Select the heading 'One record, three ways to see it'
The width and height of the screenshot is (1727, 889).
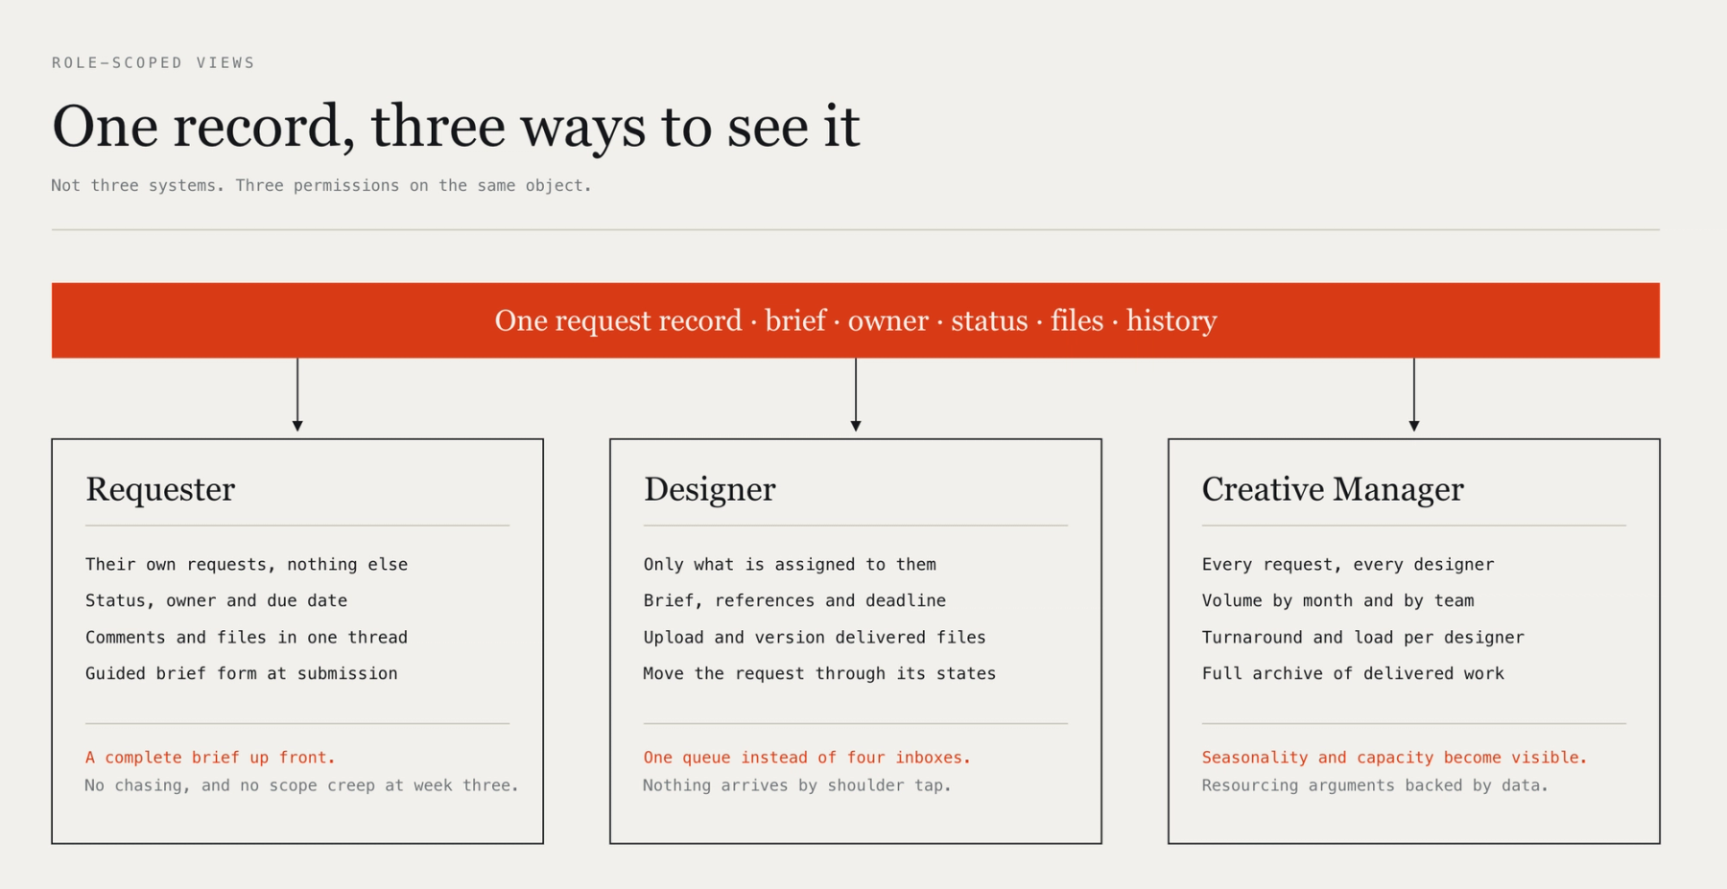pos(456,127)
